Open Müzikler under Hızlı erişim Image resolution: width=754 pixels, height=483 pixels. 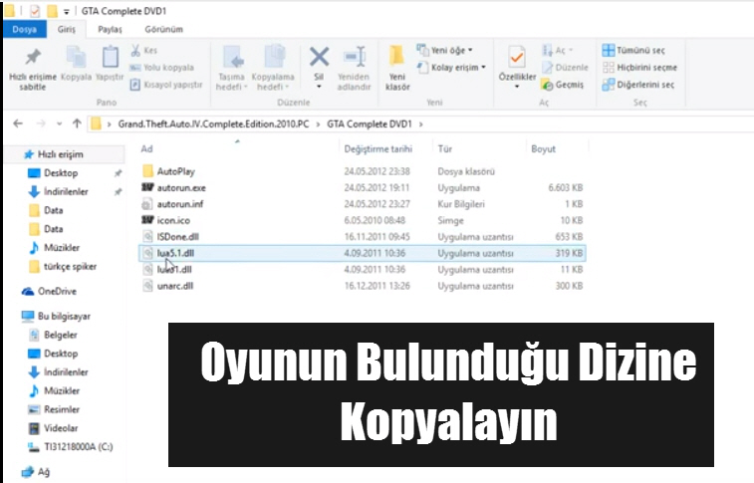62,248
